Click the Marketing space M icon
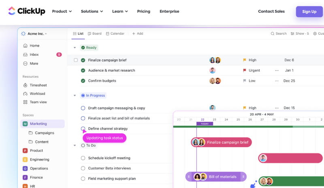The image size is (324, 188). [25, 124]
